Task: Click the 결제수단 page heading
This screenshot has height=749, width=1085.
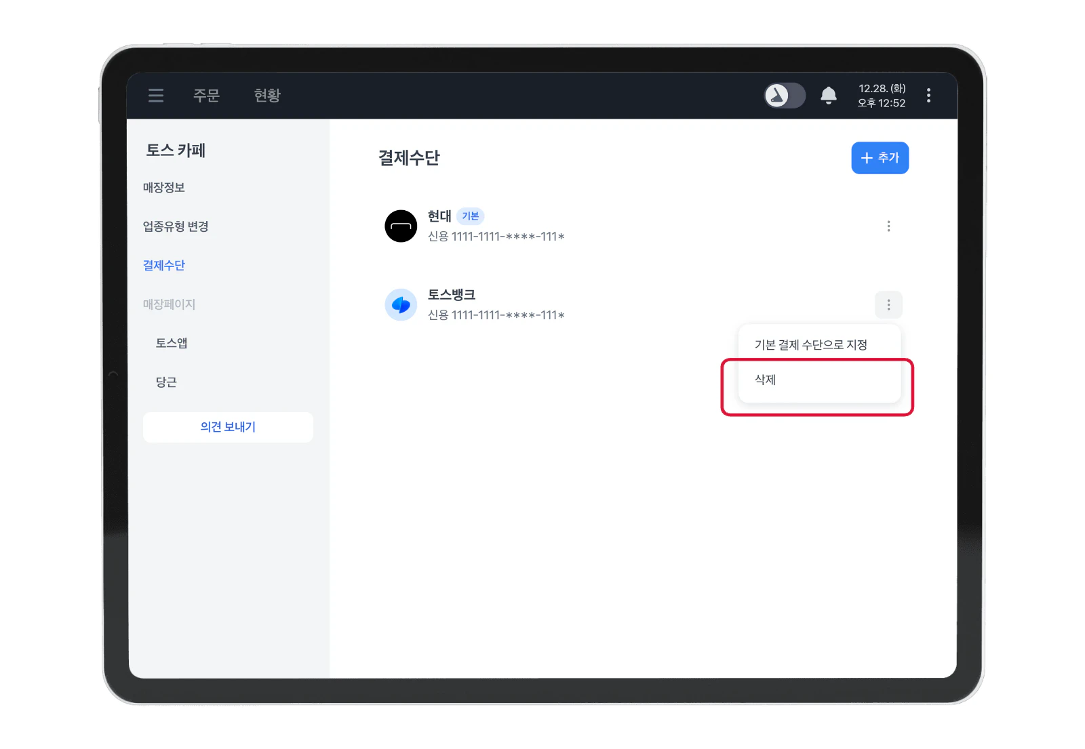Action: click(409, 158)
